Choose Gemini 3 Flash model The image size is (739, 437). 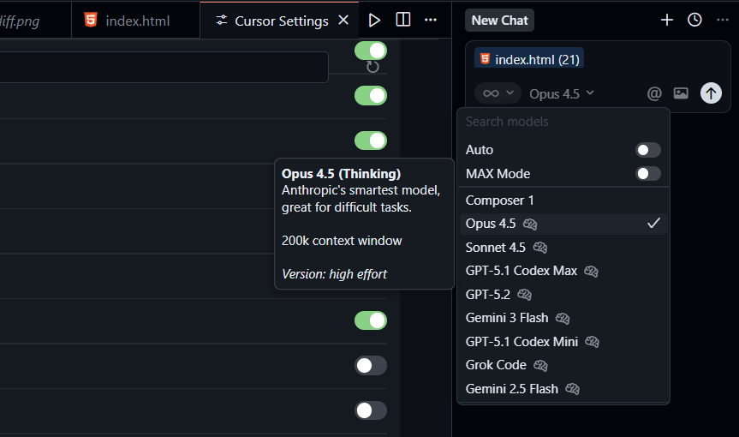563,318
